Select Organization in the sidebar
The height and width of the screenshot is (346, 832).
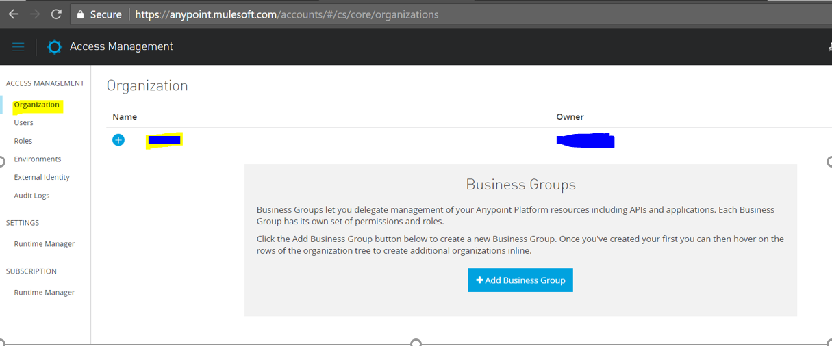click(37, 105)
